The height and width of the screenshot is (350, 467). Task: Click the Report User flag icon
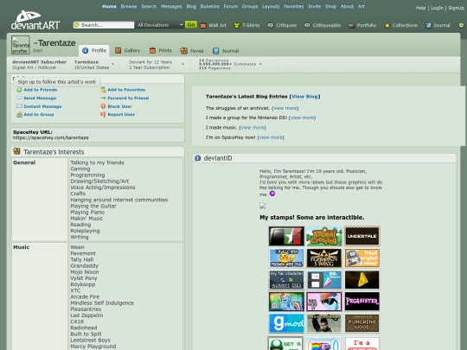point(104,114)
